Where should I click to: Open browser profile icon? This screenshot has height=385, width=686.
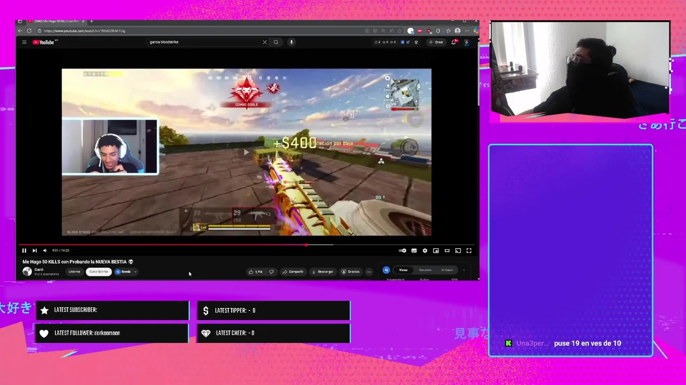click(x=457, y=31)
